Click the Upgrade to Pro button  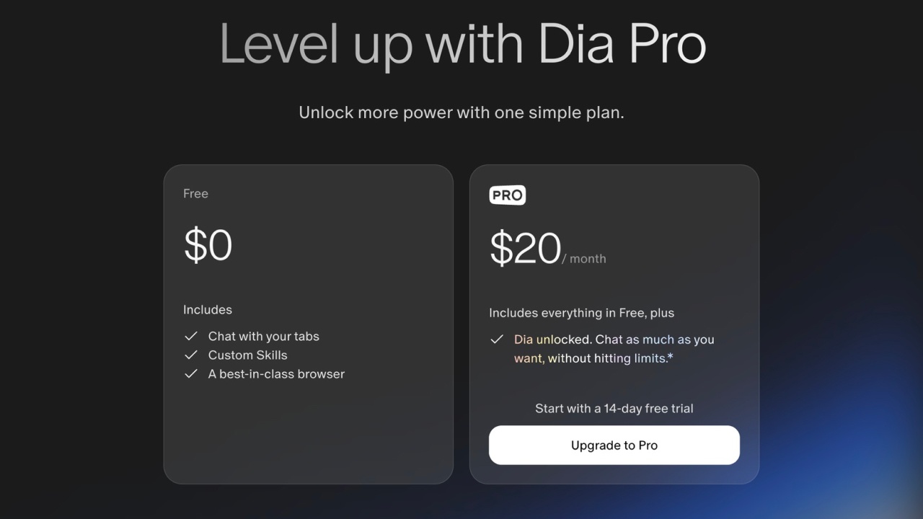tap(614, 445)
